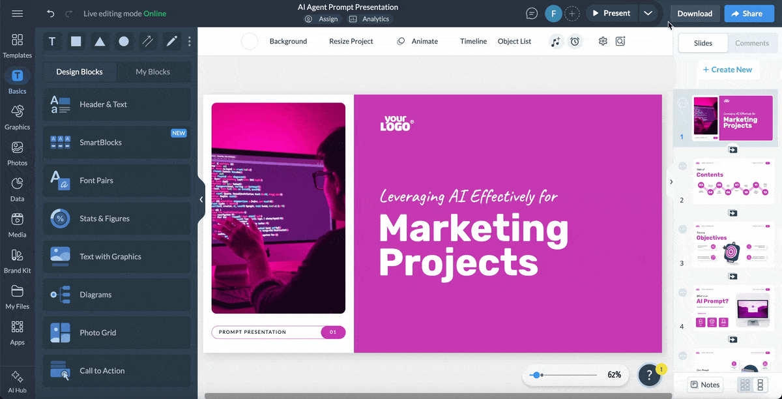Open Background options
Screen dimensions: 782x399
288,41
